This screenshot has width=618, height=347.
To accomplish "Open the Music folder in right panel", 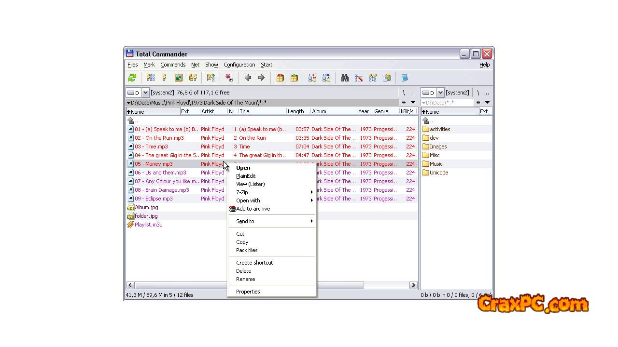I will (x=436, y=164).
